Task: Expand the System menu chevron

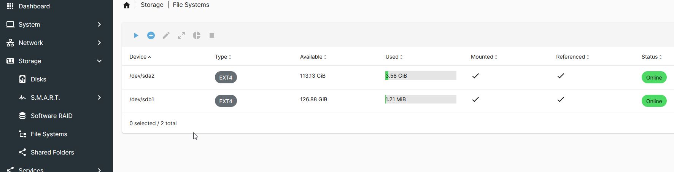Action: pyautogui.click(x=99, y=24)
